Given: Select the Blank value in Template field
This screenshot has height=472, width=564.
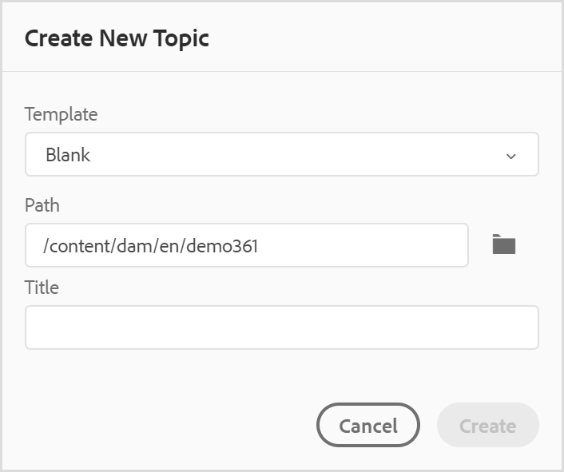Looking at the screenshot, I should (x=68, y=155).
